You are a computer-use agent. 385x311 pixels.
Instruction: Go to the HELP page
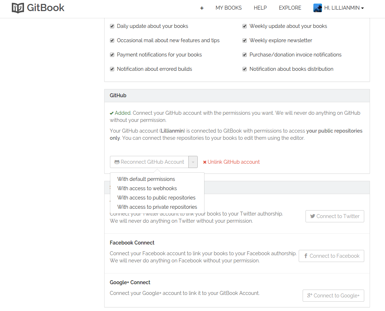pos(260,8)
